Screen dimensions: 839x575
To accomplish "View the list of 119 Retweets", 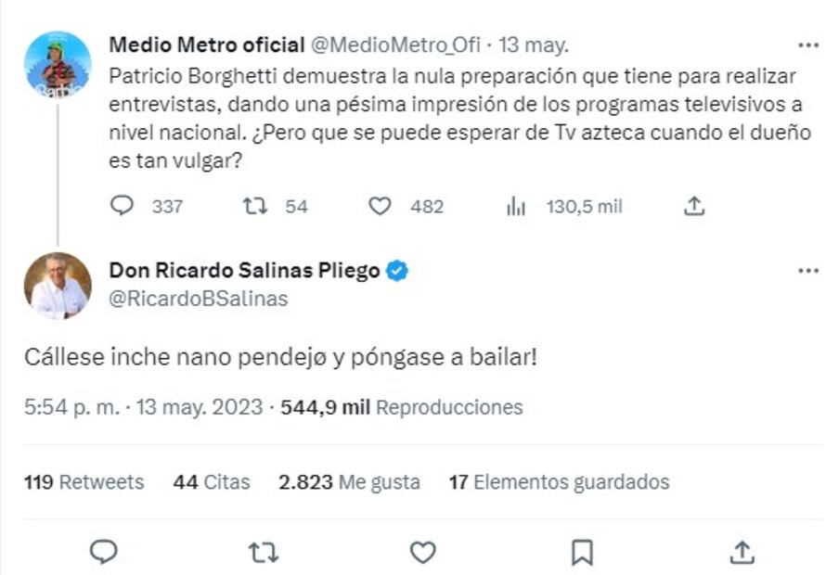I will pos(85,482).
